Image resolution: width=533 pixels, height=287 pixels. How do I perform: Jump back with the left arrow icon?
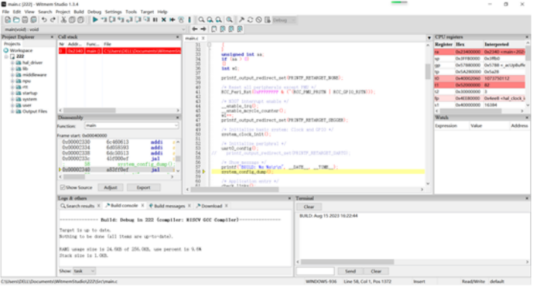click(x=195, y=29)
